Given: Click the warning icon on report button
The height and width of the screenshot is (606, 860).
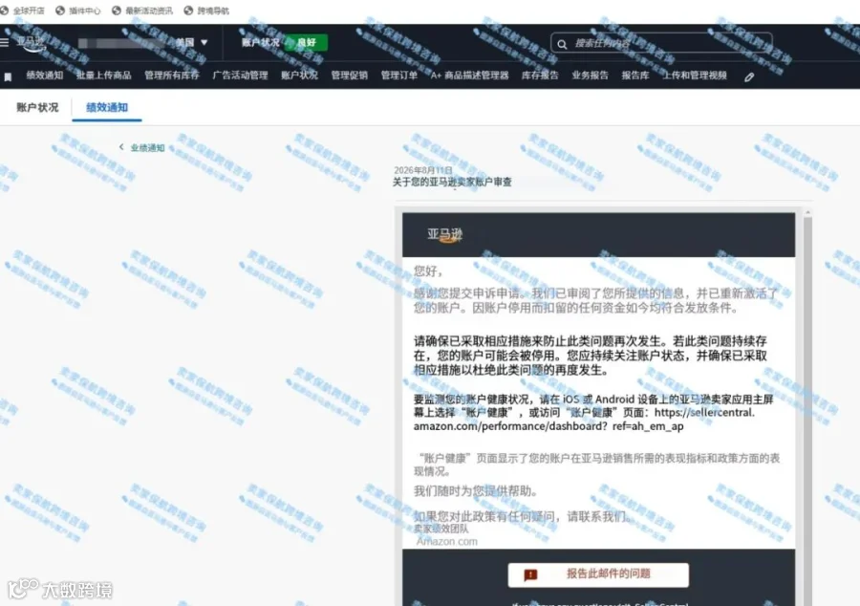Looking at the screenshot, I should pos(530,574).
